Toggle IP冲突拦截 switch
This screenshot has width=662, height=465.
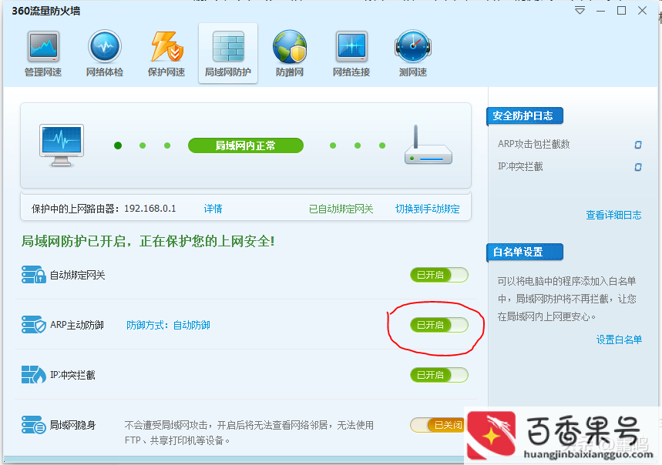[x=439, y=375]
